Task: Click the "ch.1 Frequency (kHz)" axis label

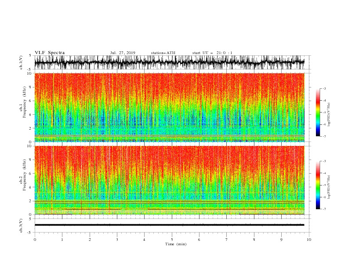Action: click(x=23, y=102)
